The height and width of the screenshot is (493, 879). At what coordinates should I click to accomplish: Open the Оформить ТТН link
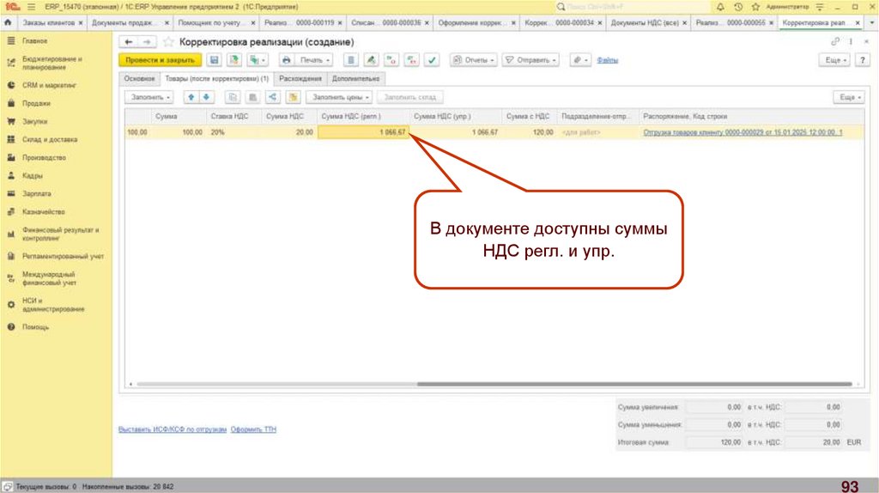tap(253, 429)
